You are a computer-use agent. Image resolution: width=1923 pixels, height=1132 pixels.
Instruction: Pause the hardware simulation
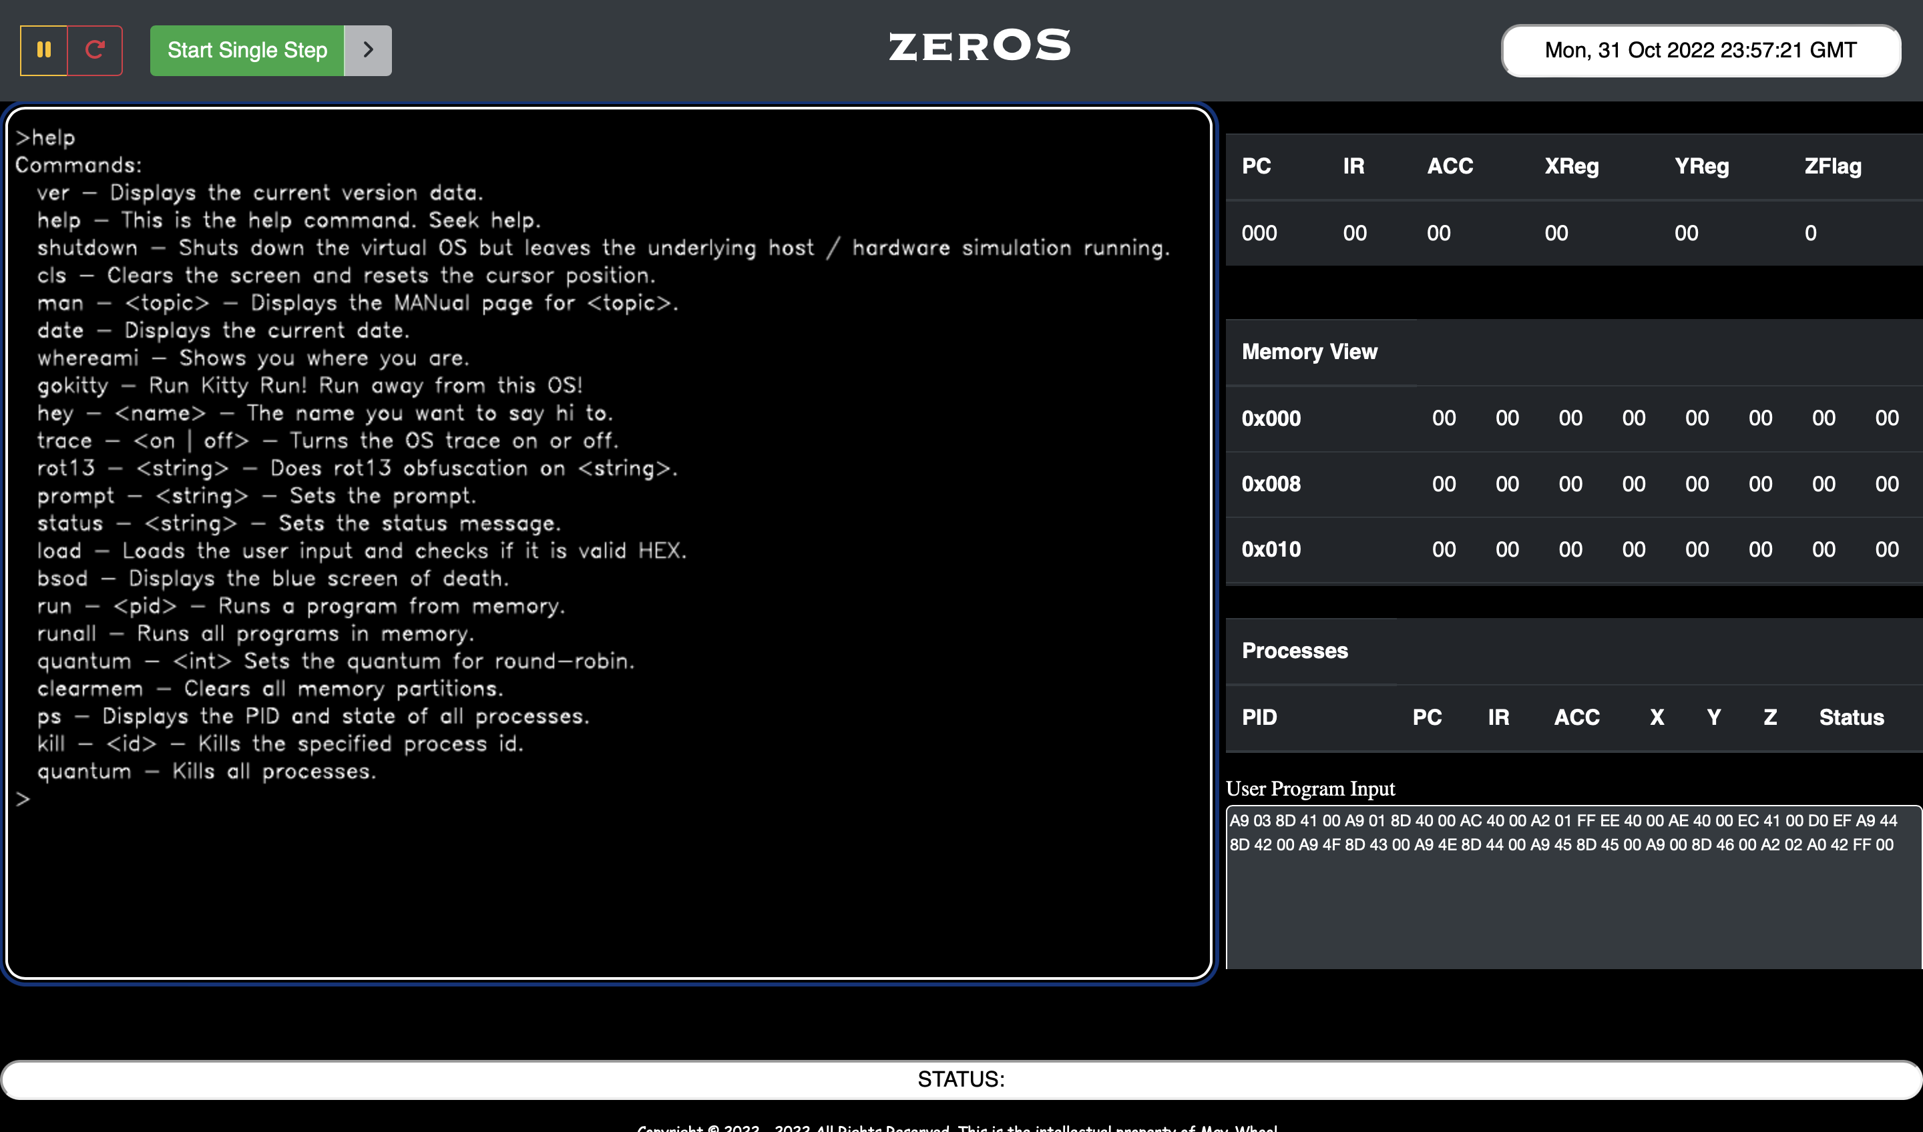tap(43, 50)
